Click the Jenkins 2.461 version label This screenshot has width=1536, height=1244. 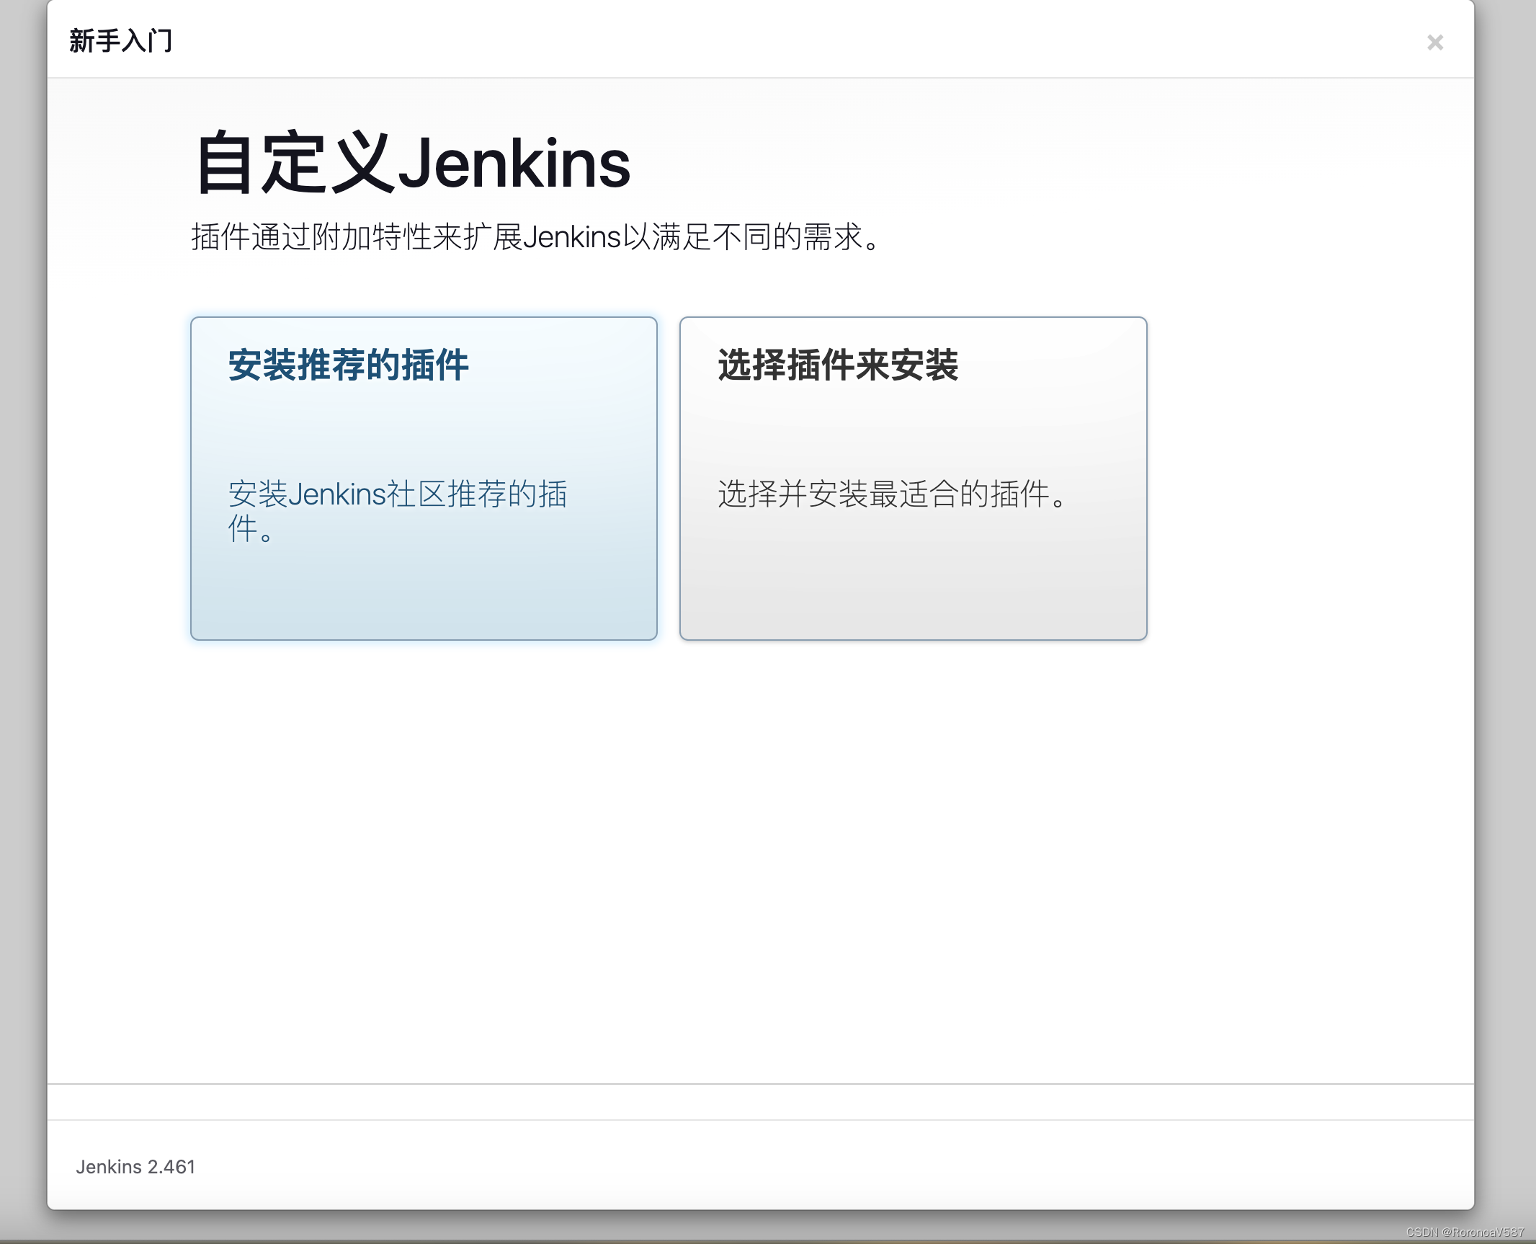point(135,1165)
